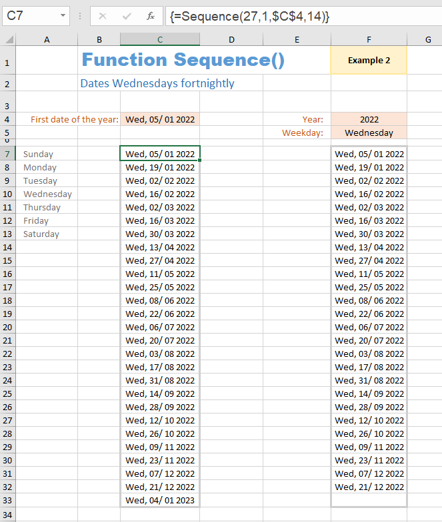Click the Cancel (X) icon in formula bar

point(103,16)
